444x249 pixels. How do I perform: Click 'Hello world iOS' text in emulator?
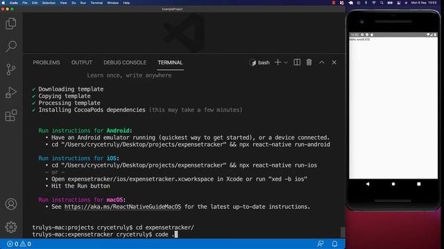[x=359, y=39]
